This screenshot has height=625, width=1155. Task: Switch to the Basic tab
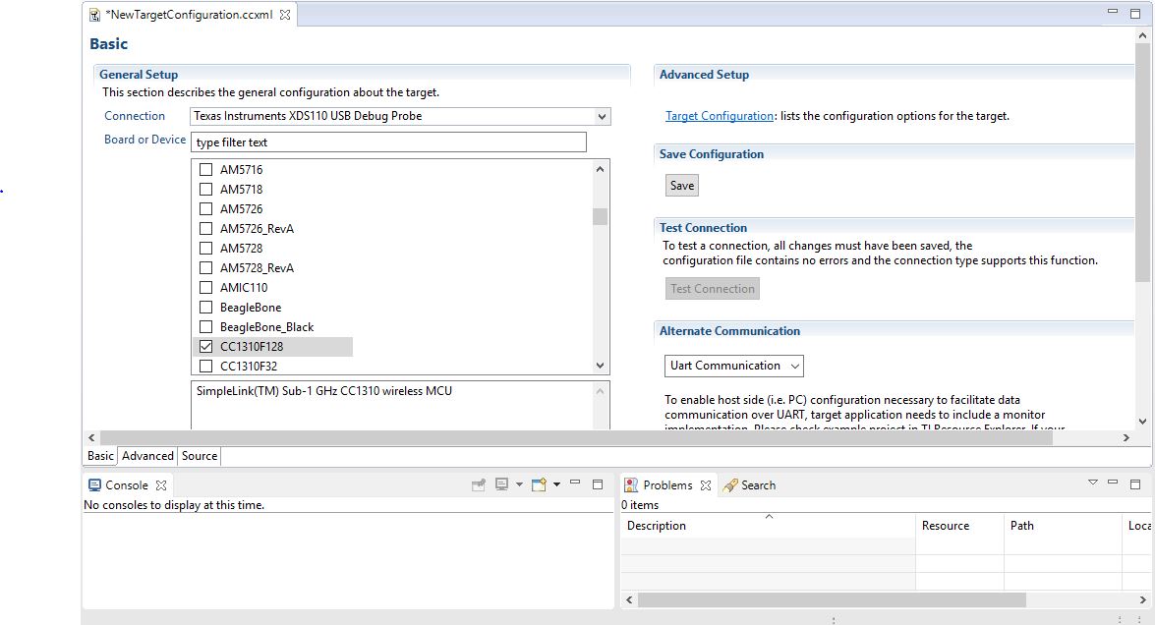[100, 456]
